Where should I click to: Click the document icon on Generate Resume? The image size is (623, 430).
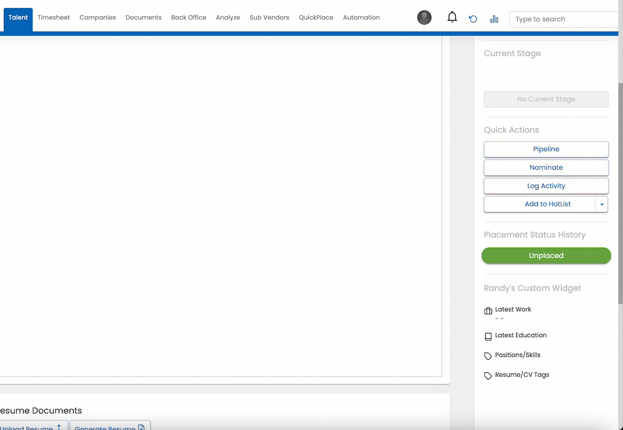(141, 427)
